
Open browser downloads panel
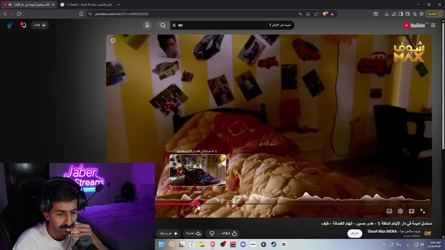tap(387, 14)
